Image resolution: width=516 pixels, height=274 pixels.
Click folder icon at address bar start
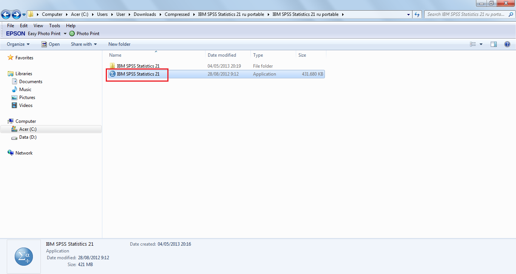pos(31,14)
